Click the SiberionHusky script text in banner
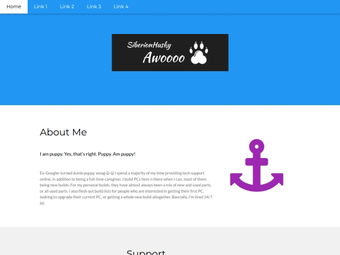The height and width of the screenshot is (255, 340). pos(149,45)
